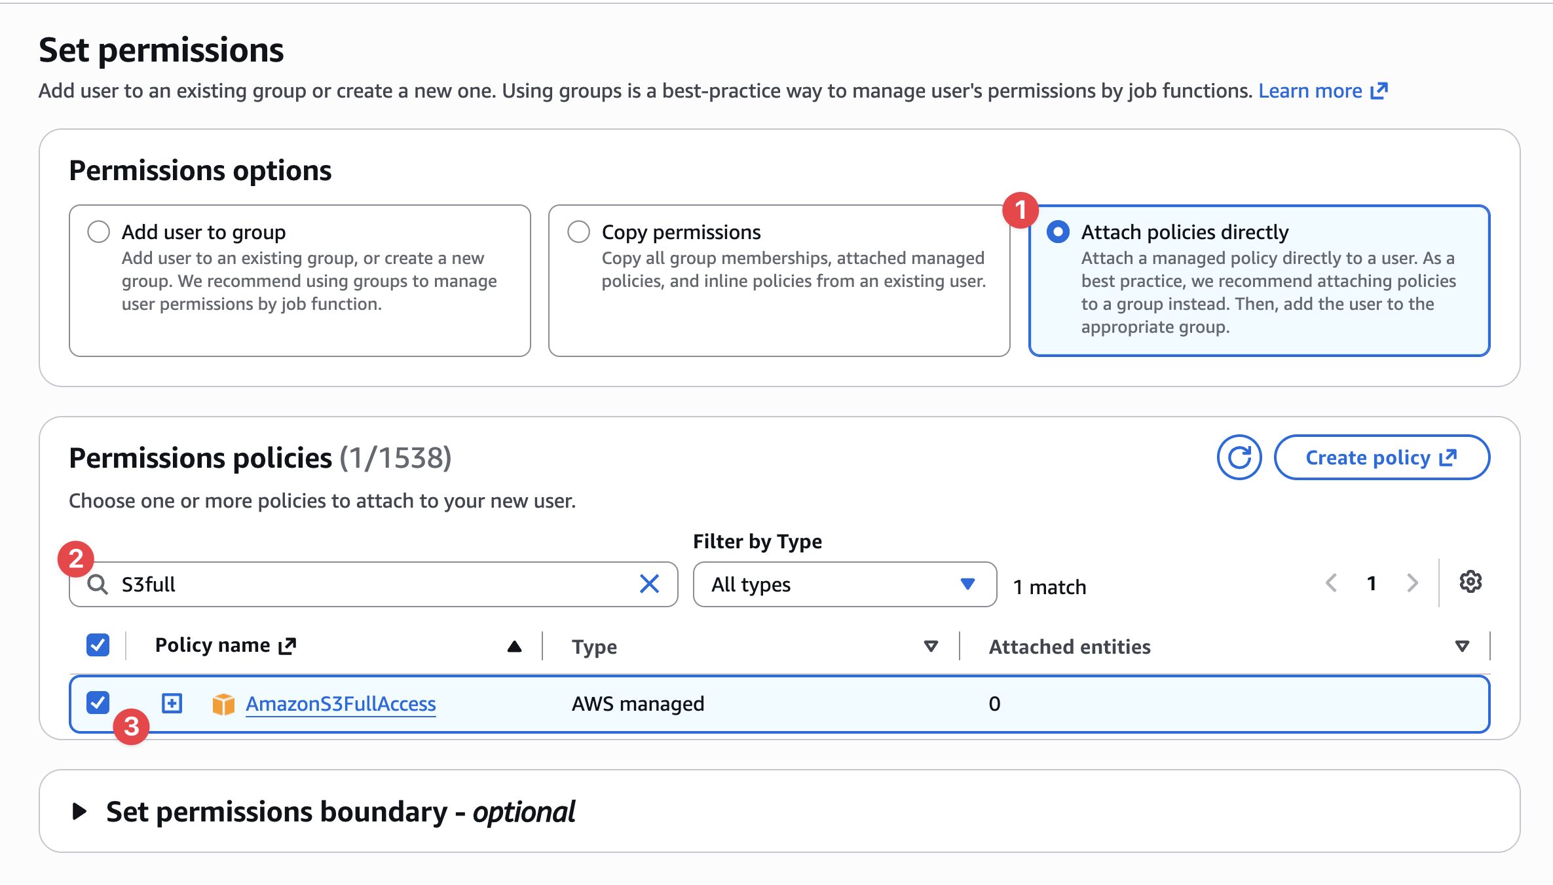Image resolution: width=1553 pixels, height=885 pixels.
Task: Click the Add user to group option card
Action: 300,280
